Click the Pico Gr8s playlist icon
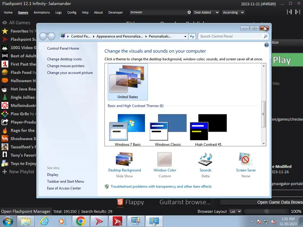303x227 pixels. pos(5,114)
